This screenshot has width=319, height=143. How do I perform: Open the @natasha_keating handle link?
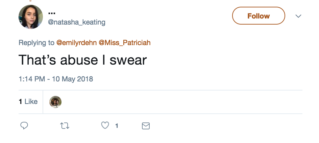(77, 23)
